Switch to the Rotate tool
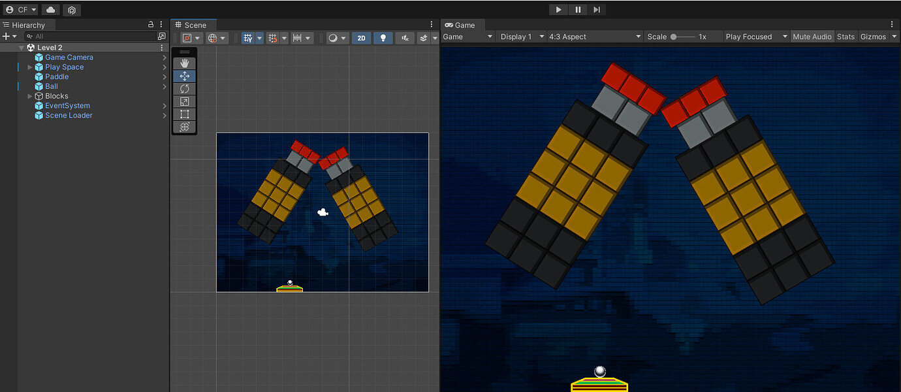 tap(185, 88)
